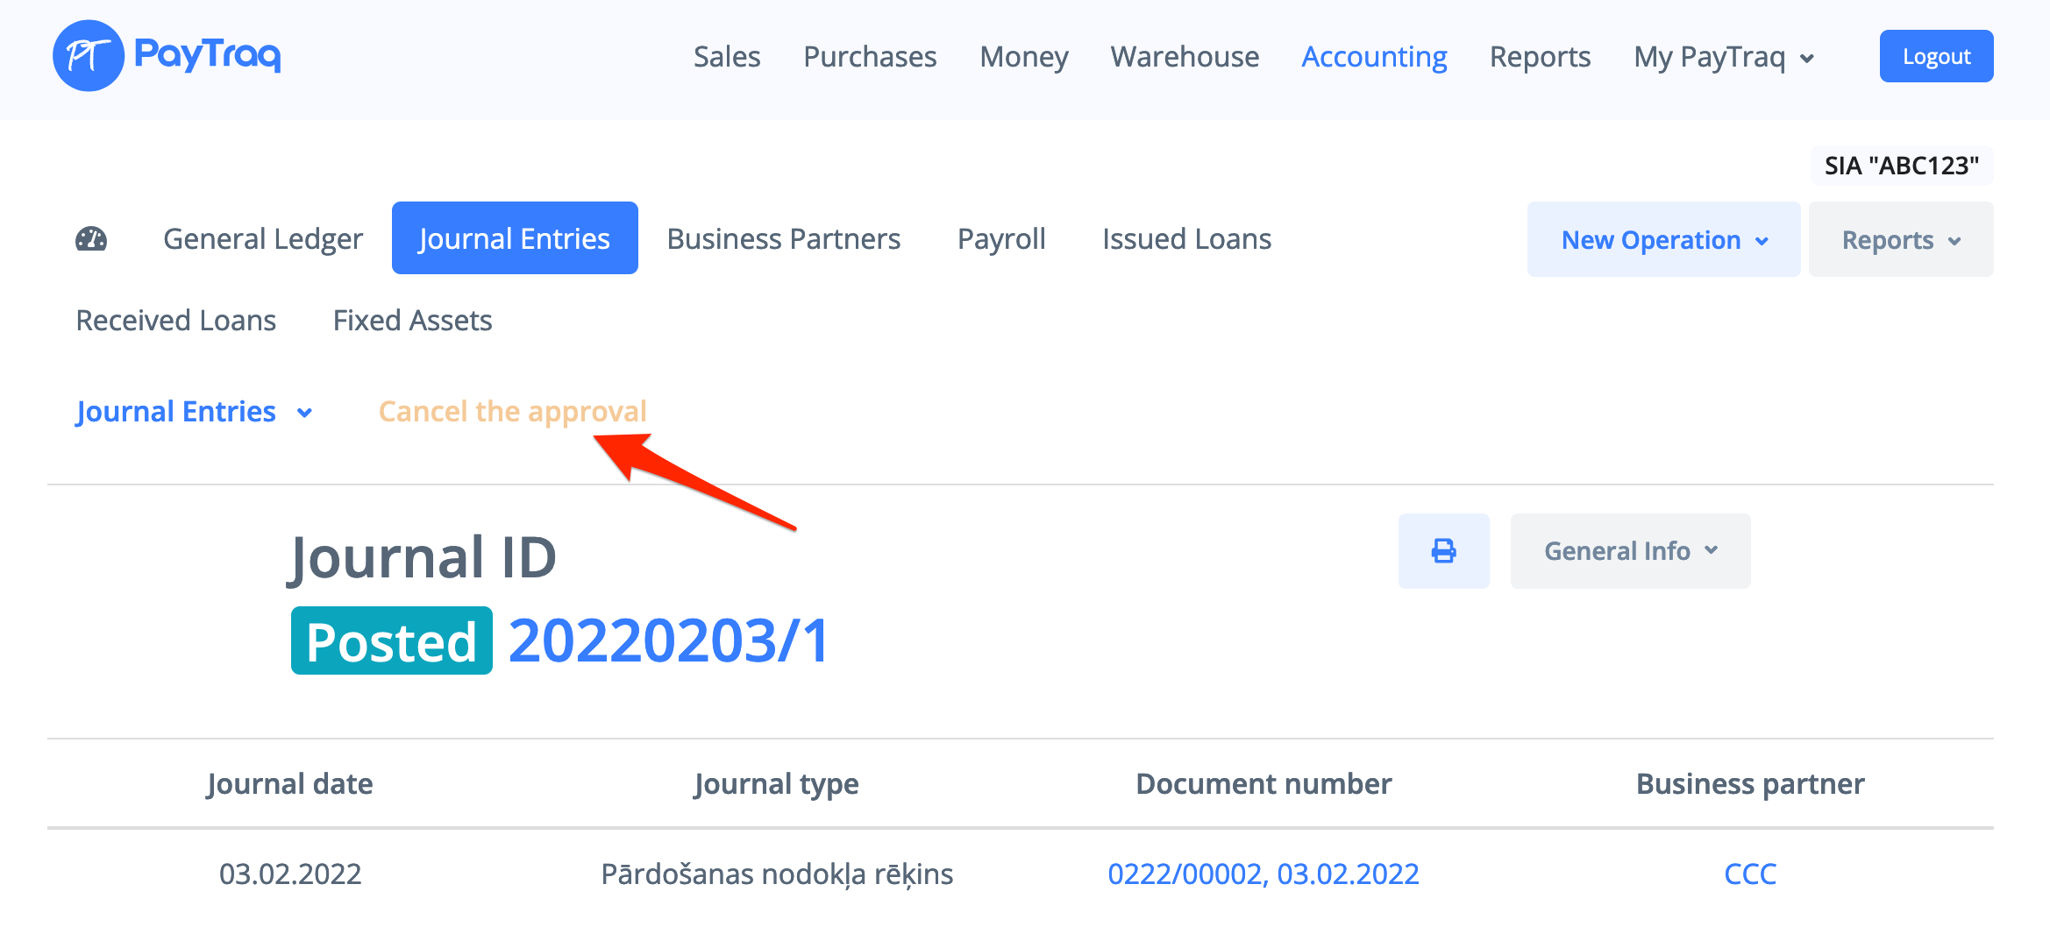Open business partner CCC link
The width and height of the screenshot is (2050, 941).
click(1750, 874)
